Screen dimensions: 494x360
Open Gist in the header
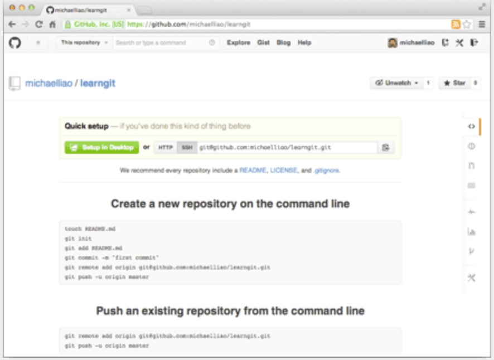[x=263, y=42]
